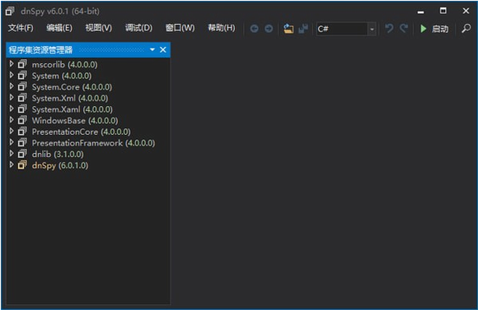Close the 程序集资源管理器 panel

(x=163, y=49)
